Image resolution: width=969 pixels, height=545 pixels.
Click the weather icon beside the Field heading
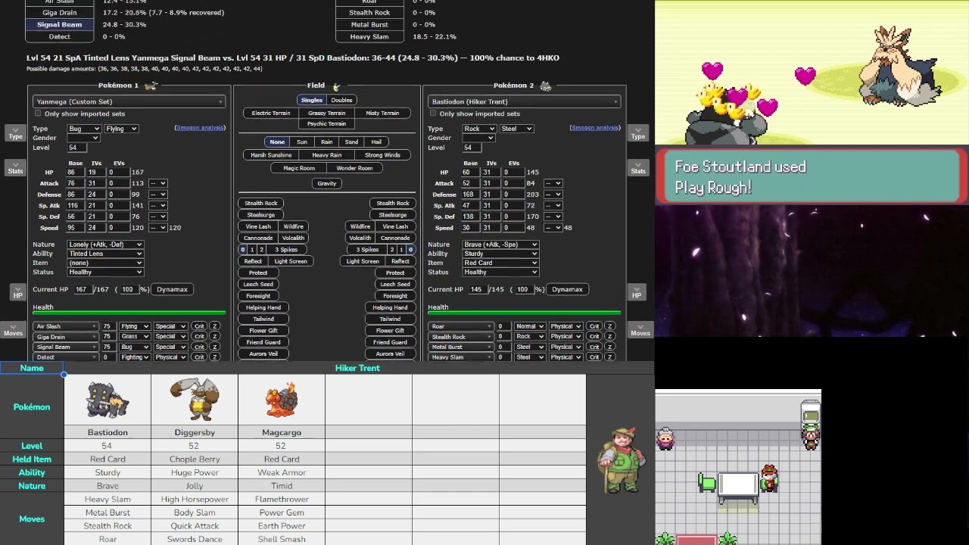pos(336,86)
